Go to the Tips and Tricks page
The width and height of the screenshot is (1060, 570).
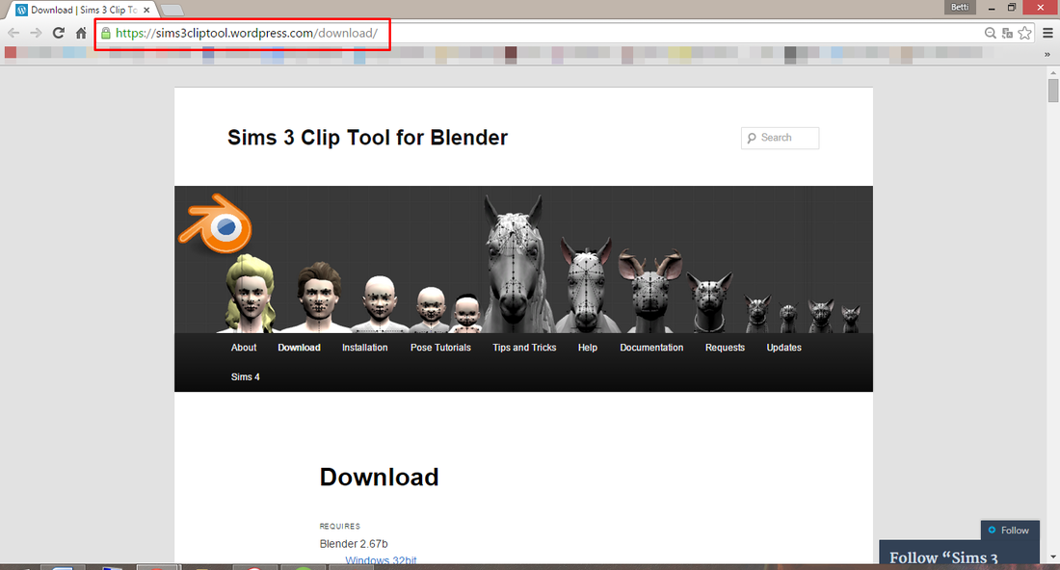[x=524, y=348]
